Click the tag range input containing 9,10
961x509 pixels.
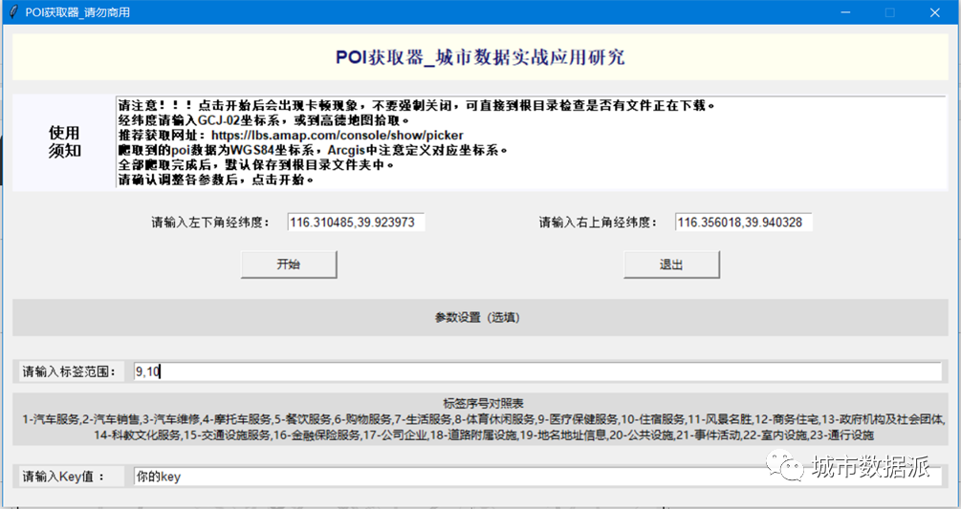click(x=537, y=371)
